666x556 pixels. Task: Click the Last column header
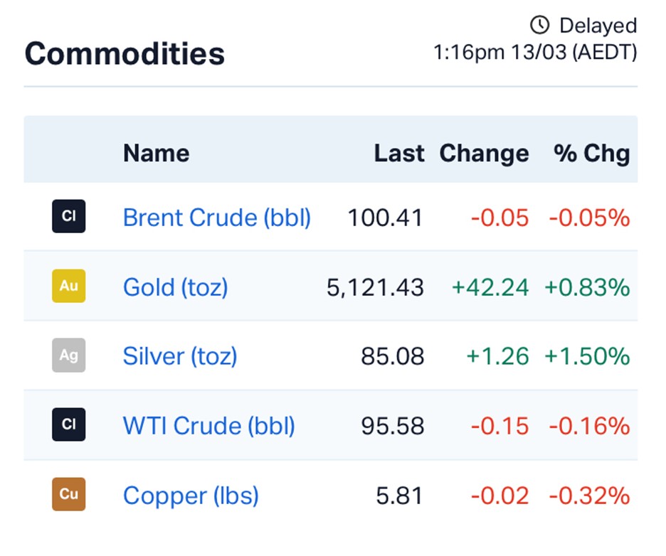pyautogui.click(x=399, y=153)
